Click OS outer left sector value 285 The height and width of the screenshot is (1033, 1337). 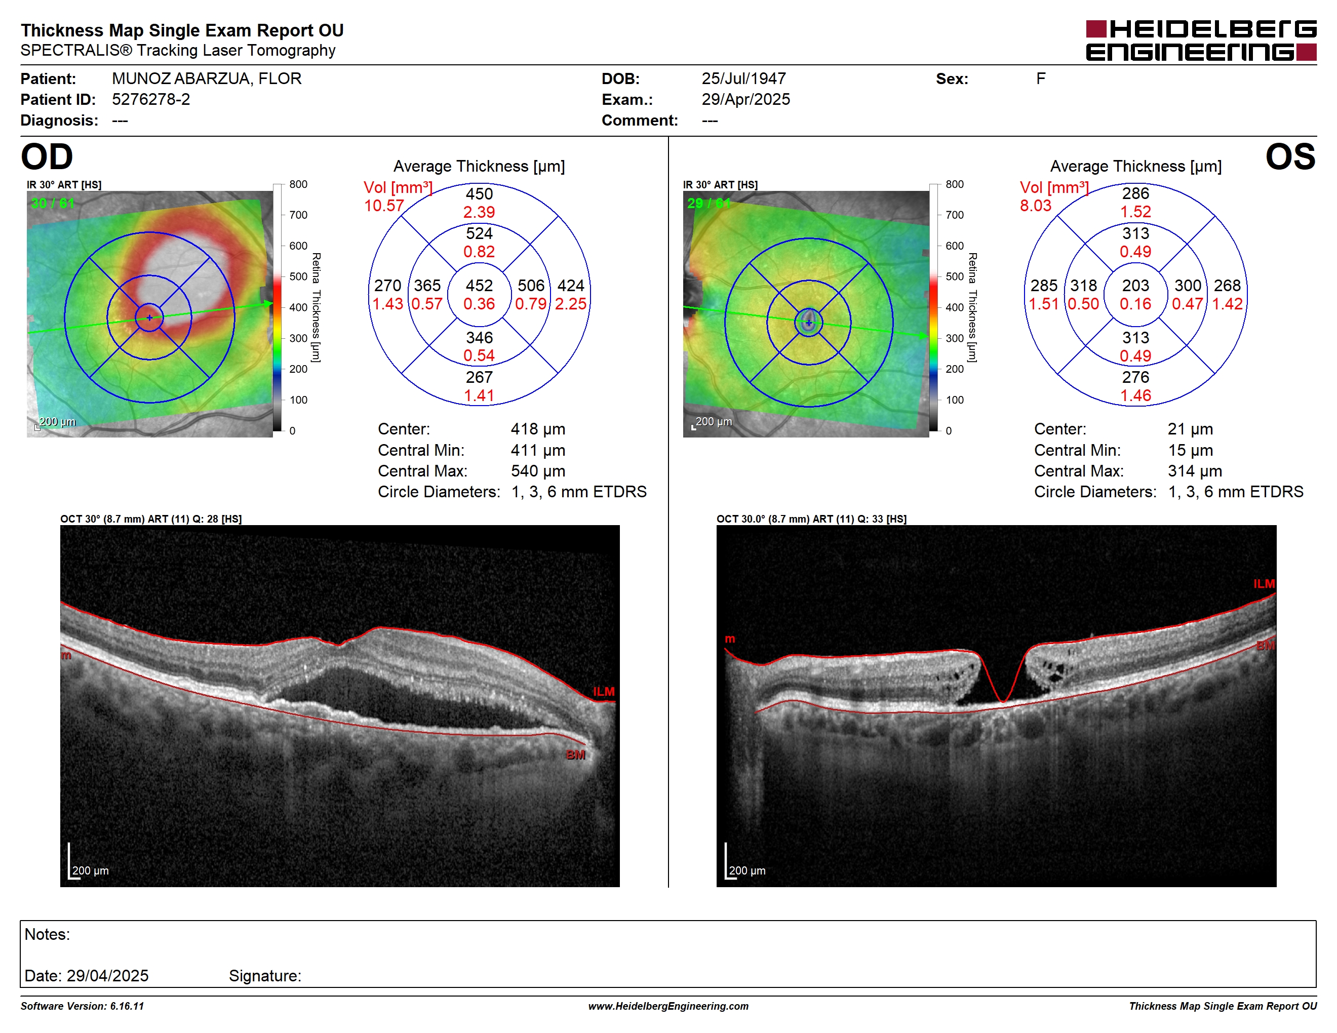point(1044,286)
